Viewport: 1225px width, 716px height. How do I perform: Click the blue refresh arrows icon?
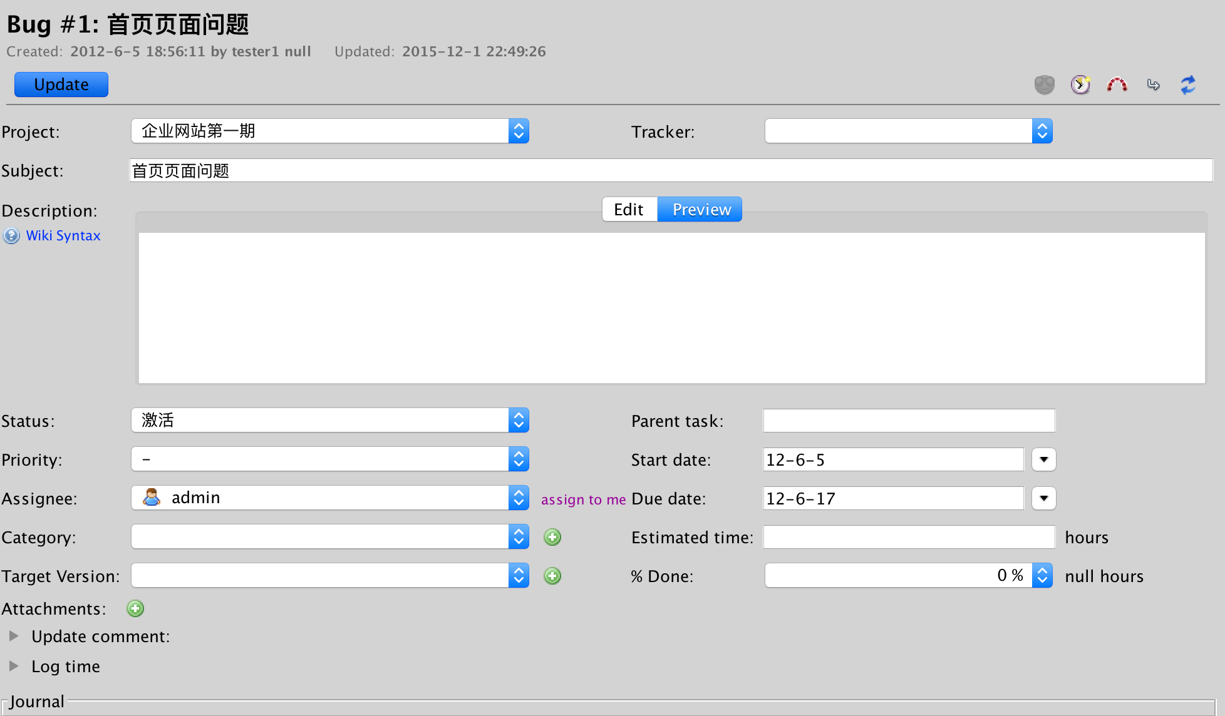[x=1188, y=84]
